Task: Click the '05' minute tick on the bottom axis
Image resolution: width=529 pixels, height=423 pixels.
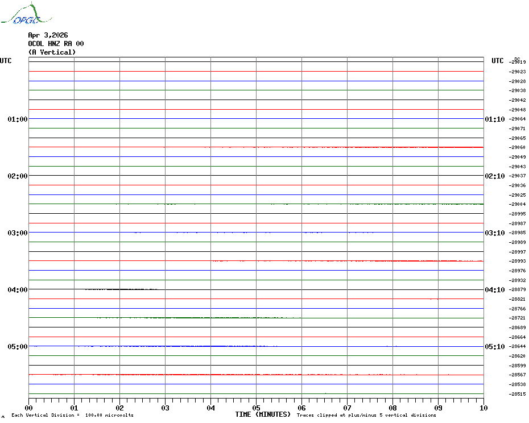Action: tap(256, 408)
